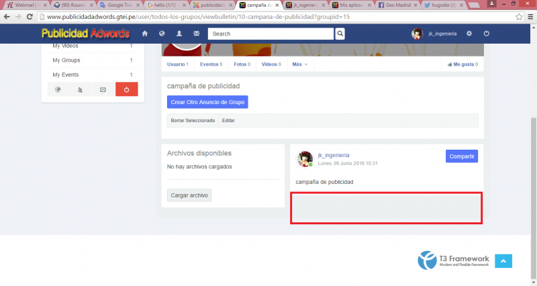Close the hello (1/1) browser tab

(x=184, y=5)
